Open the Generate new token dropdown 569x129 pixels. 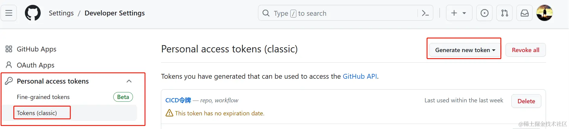click(x=465, y=50)
